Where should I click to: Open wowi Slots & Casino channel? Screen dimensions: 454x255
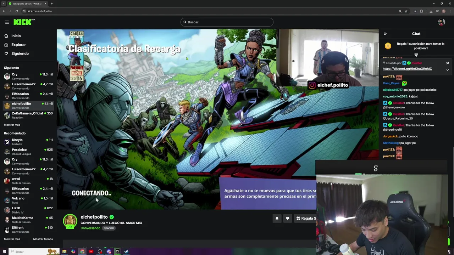(x=28, y=181)
